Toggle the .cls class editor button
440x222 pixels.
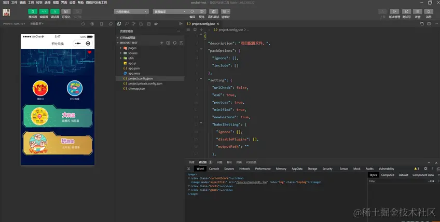[431, 181]
